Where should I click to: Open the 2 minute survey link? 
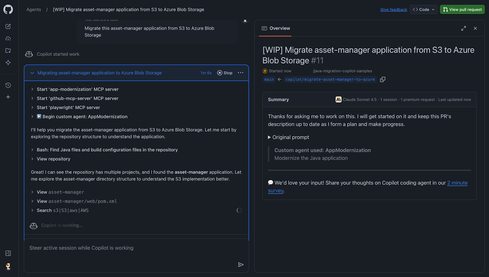point(457,183)
